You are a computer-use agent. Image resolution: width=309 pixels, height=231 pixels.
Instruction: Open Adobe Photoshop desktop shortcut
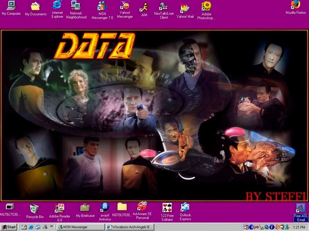pyautogui.click(x=206, y=6)
